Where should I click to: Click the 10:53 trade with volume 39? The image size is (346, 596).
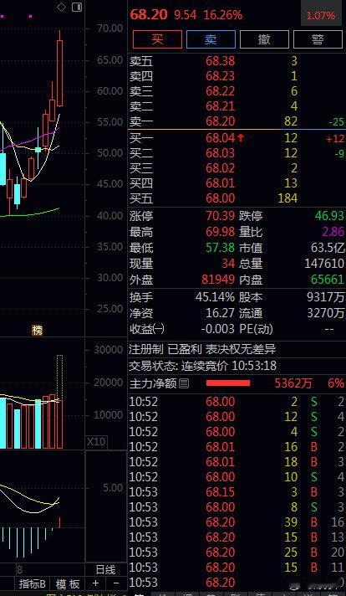tap(237, 521)
